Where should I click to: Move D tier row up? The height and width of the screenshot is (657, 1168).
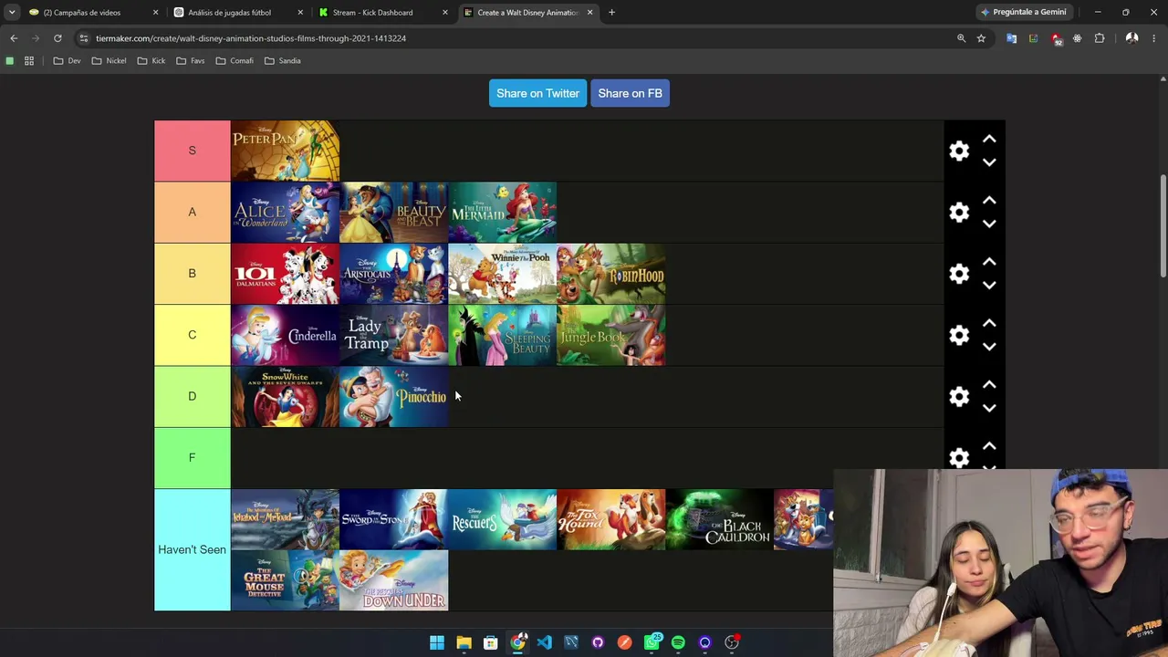[989, 384]
